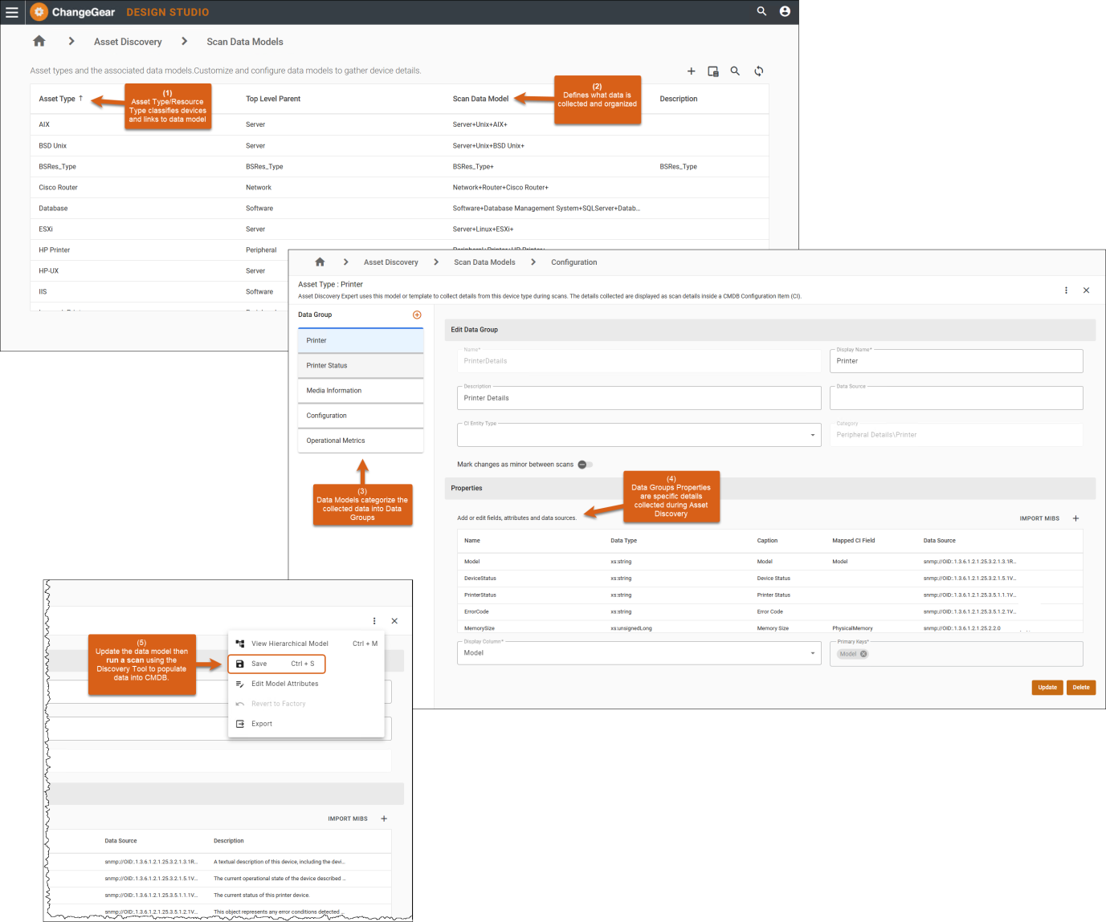This screenshot has height=922, width=1106.
Task: Remove the Model primary key chip
Action: (x=863, y=654)
